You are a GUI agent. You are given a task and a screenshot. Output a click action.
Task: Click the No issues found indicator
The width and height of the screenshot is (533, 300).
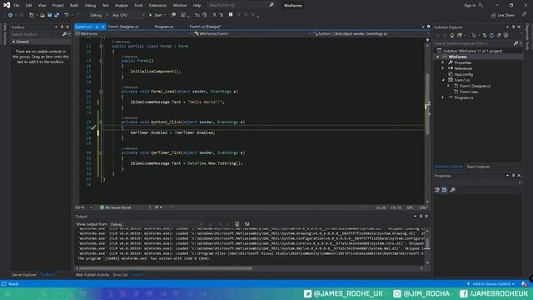click(115, 207)
